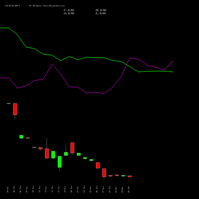
Task: Select the '24 Nov' date axis label
Action: coord(84,189)
